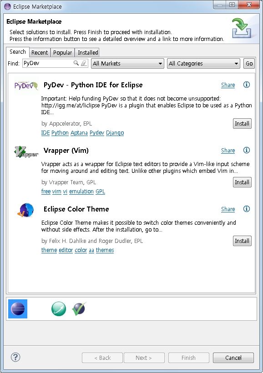Image resolution: width=263 pixels, height=373 pixels.
Task: Click the 'by Vrapper Team, GPL' text
Action: click(69, 182)
